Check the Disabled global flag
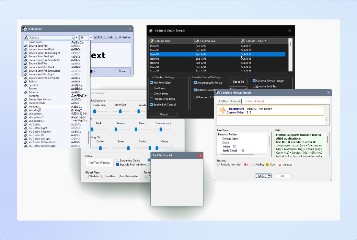The height and width of the screenshot is (240, 357). pyautogui.click(x=87, y=176)
